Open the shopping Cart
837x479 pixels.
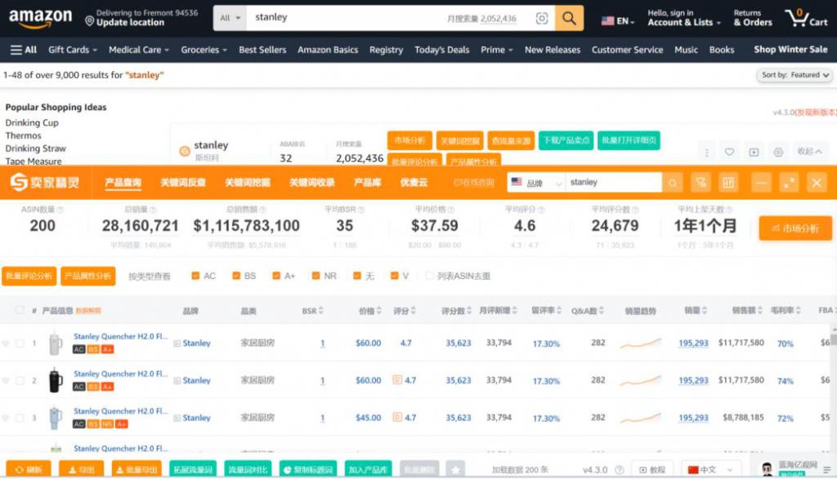[806, 18]
